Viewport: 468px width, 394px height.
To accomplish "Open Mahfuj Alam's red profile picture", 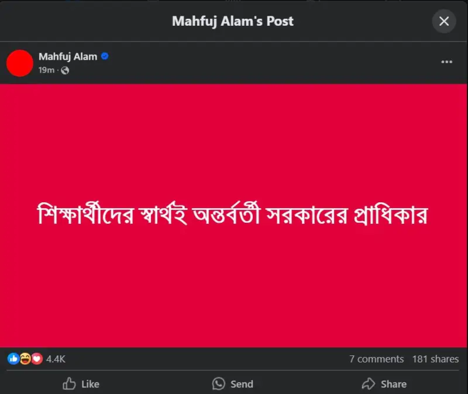I will (x=20, y=63).
